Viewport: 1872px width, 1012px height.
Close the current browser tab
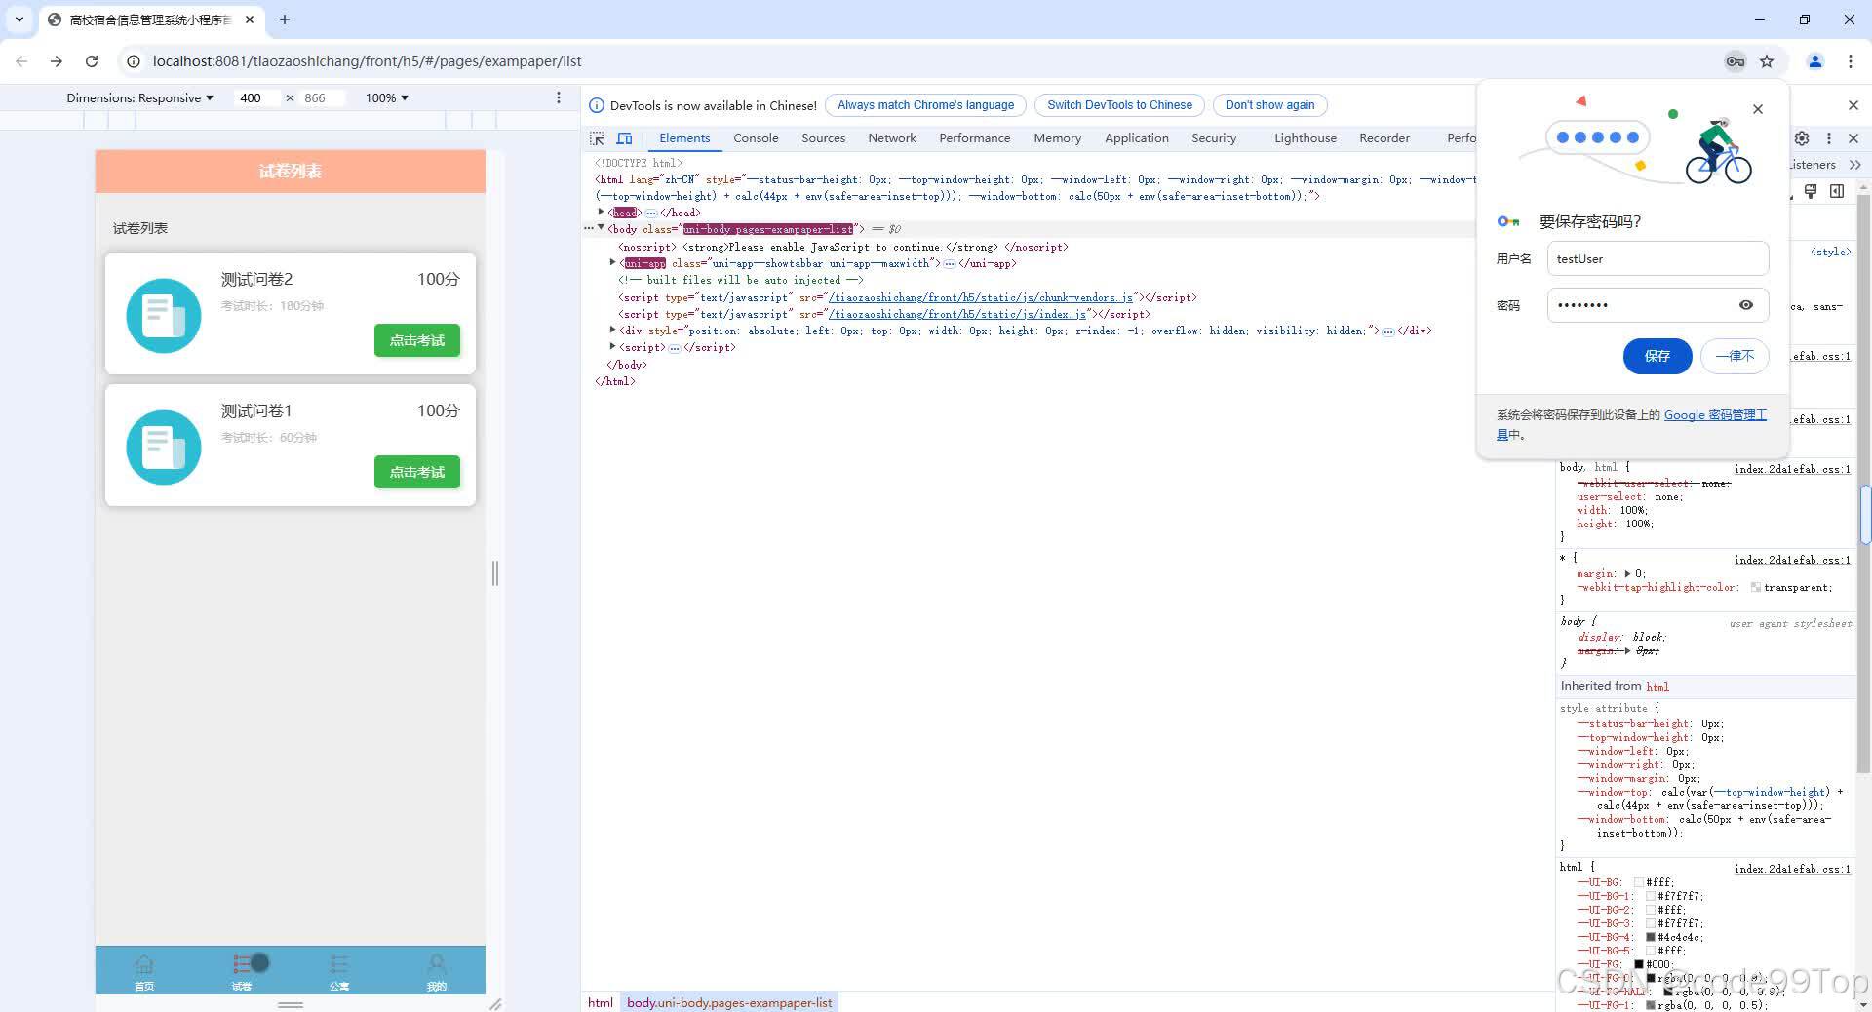[x=250, y=19]
